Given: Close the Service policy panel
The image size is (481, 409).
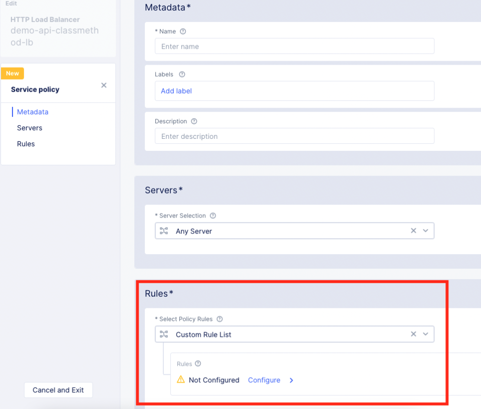Looking at the screenshot, I should click(x=104, y=85).
